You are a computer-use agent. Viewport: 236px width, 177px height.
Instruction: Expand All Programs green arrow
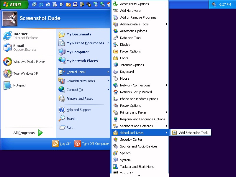(x=40, y=133)
